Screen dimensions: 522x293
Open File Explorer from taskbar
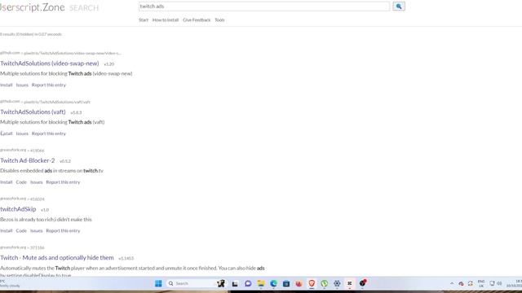tap(261, 283)
